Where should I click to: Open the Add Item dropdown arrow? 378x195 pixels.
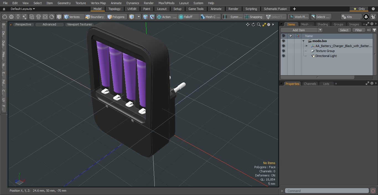tap(320, 30)
